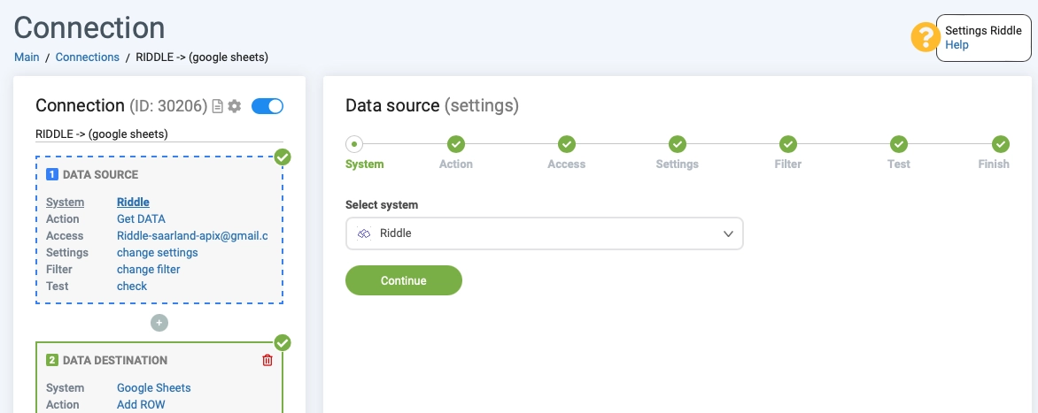Click the Access step checkmark circle
Image resolution: width=1038 pixels, height=413 pixels.
tap(566, 143)
